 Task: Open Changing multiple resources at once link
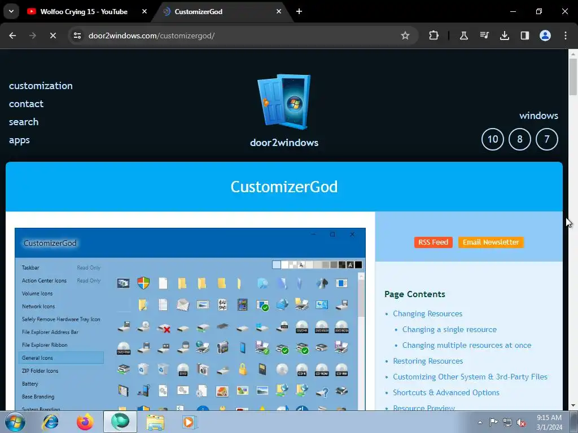[467, 346]
